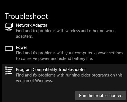The width and height of the screenshot is (127, 102).
Task: Click 'version of Windows.' text
Action: [x=34, y=81]
